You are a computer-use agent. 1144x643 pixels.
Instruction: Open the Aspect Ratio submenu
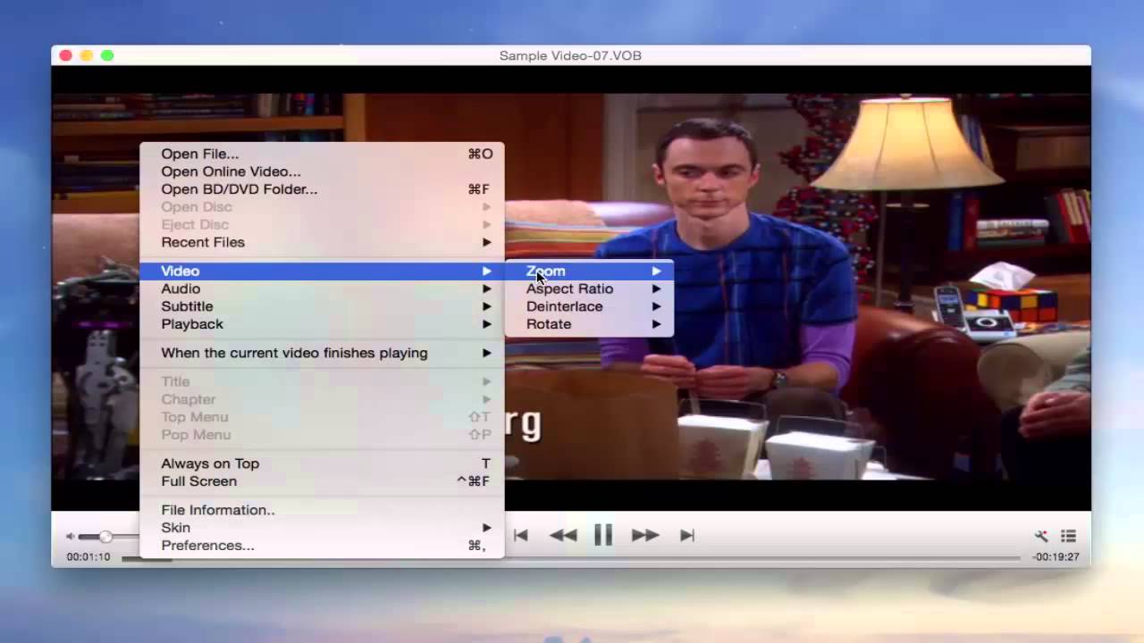coord(590,288)
